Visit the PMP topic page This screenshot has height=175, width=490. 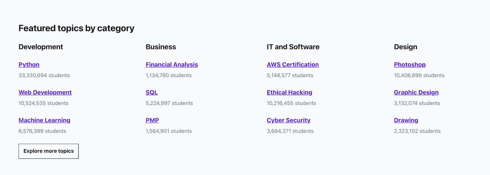(152, 120)
